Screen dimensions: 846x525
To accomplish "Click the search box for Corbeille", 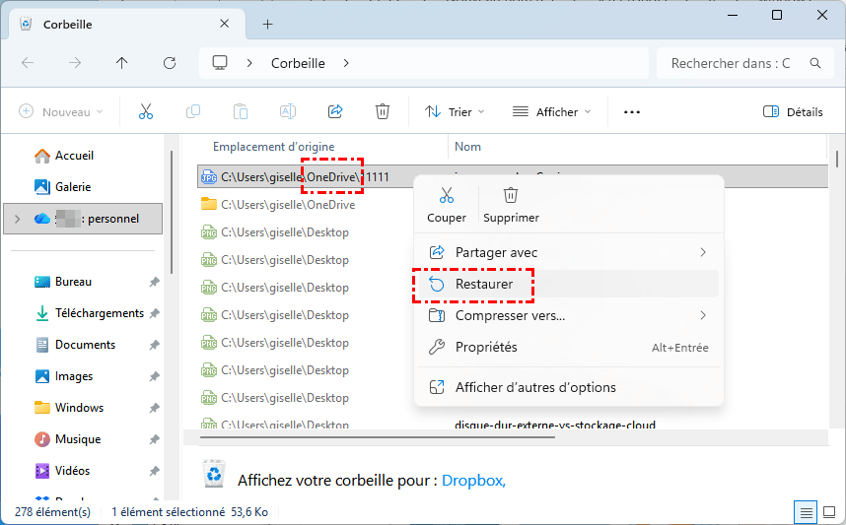I will (x=735, y=63).
